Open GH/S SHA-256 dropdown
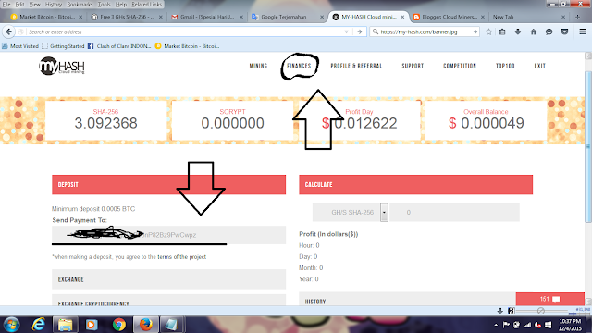592x333 pixels. coord(350,213)
